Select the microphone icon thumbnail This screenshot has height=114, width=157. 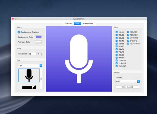point(29,75)
